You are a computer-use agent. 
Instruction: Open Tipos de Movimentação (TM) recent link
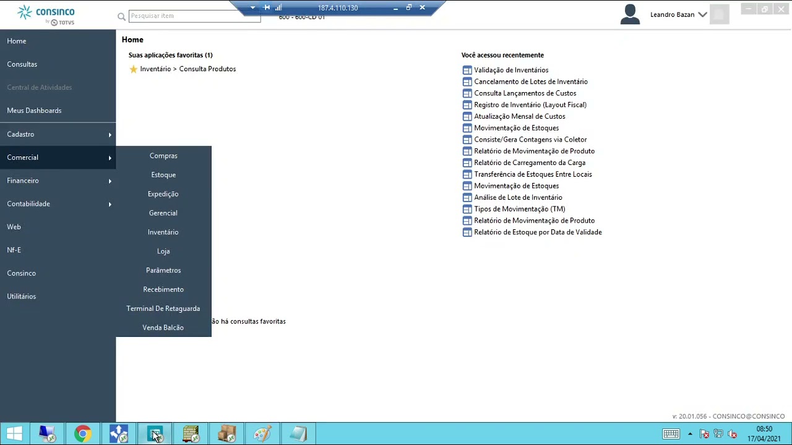pyautogui.click(x=520, y=210)
